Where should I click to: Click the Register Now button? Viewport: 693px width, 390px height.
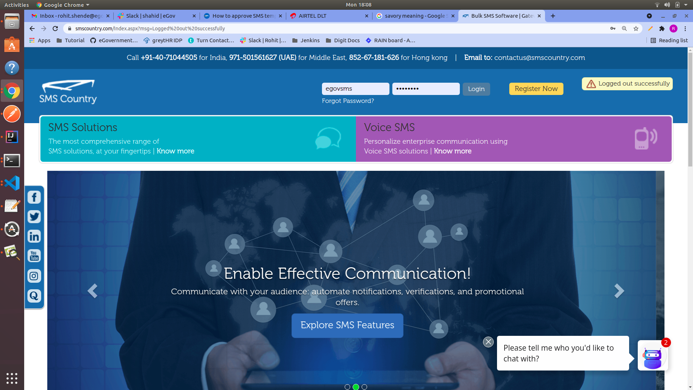click(536, 89)
